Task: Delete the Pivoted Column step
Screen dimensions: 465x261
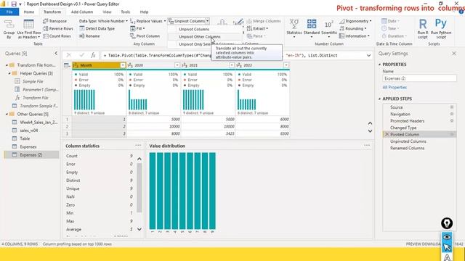Action: click(x=387, y=134)
